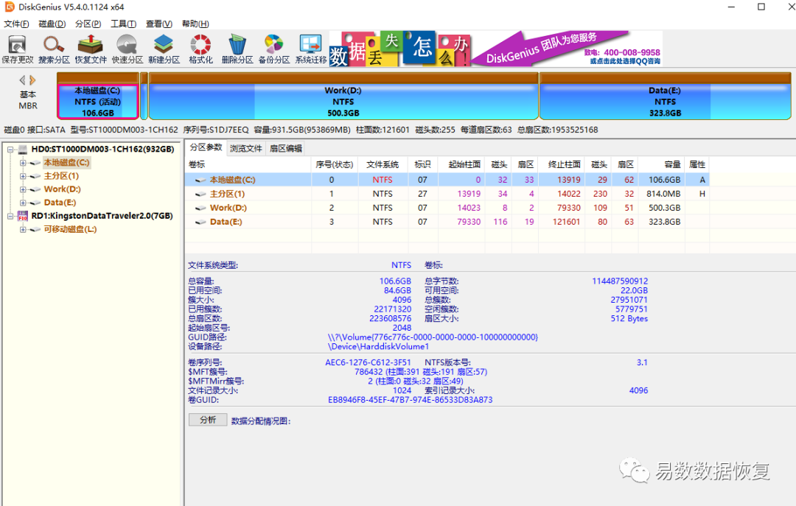Click the 814.0MB capacity cell
796x506 pixels.
664,194
